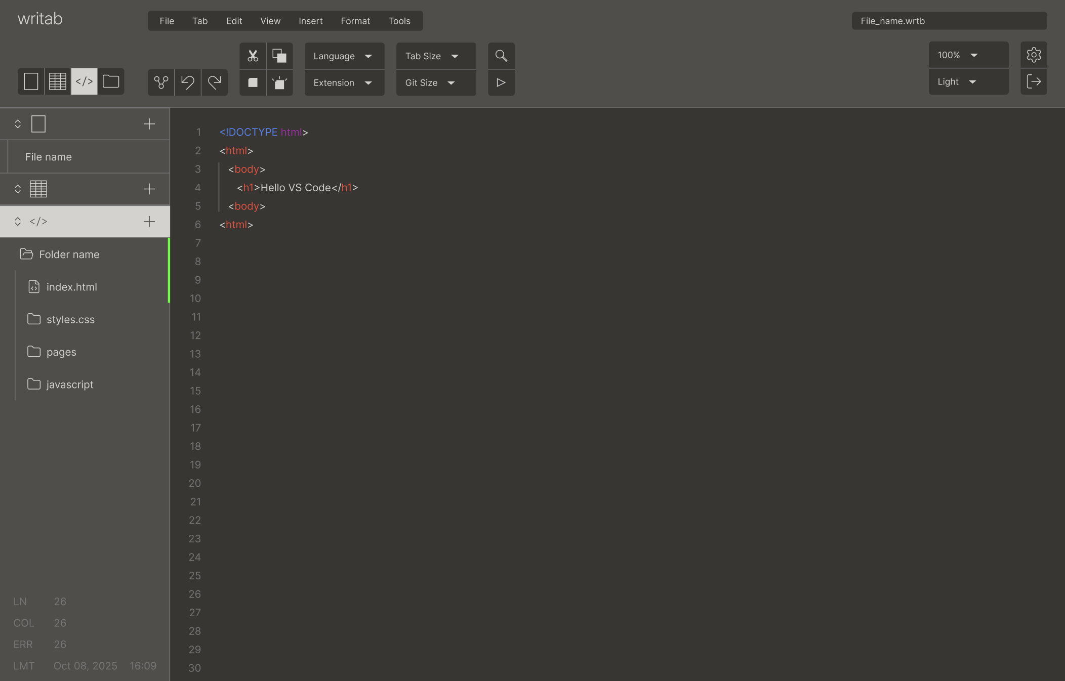Image resolution: width=1065 pixels, height=681 pixels.
Task: Click the index.html file icon
Action: tap(34, 287)
